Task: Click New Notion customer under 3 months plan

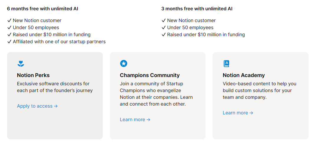Action: point(188,20)
